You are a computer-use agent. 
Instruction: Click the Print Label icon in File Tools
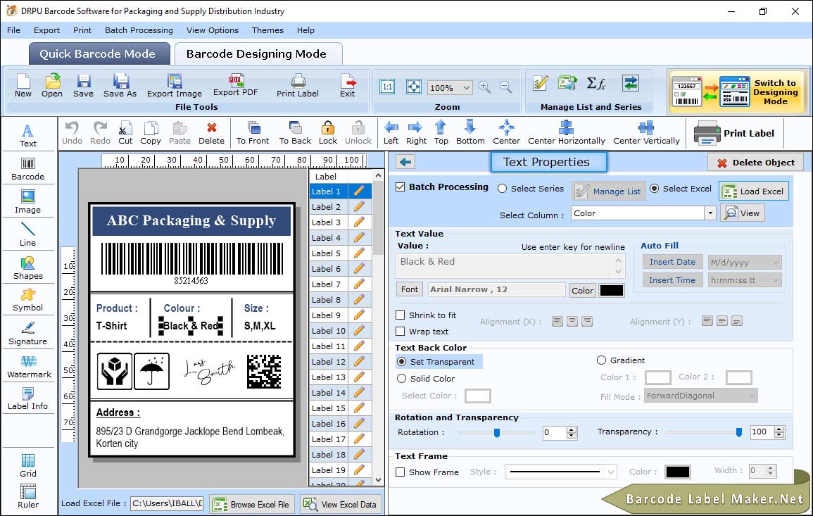pos(298,86)
